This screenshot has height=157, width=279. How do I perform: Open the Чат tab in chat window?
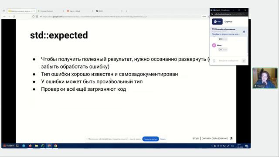(217, 21)
